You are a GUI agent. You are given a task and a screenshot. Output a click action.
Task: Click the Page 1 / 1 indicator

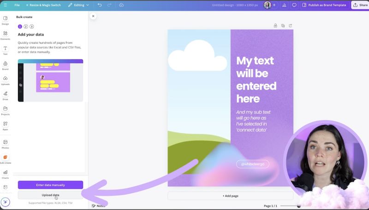[270, 206]
